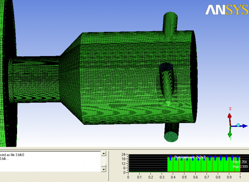
Task: Click the lower branch pipe end face
Action: click(x=171, y=136)
